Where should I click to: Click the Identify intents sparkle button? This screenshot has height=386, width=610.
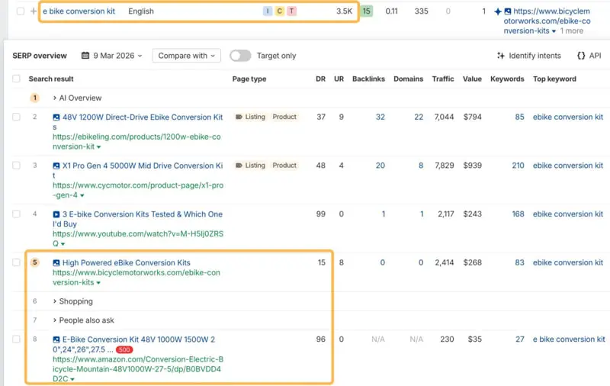[x=528, y=56]
